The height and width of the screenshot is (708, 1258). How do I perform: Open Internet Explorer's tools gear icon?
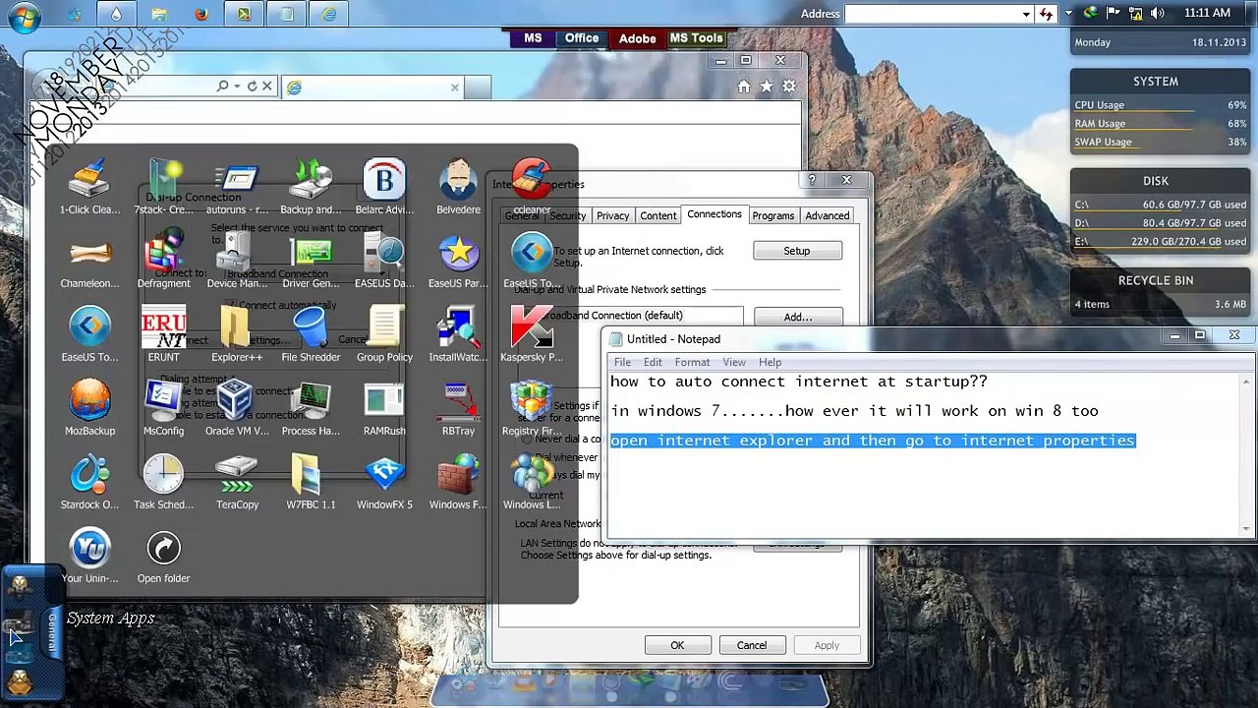click(x=789, y=87)
